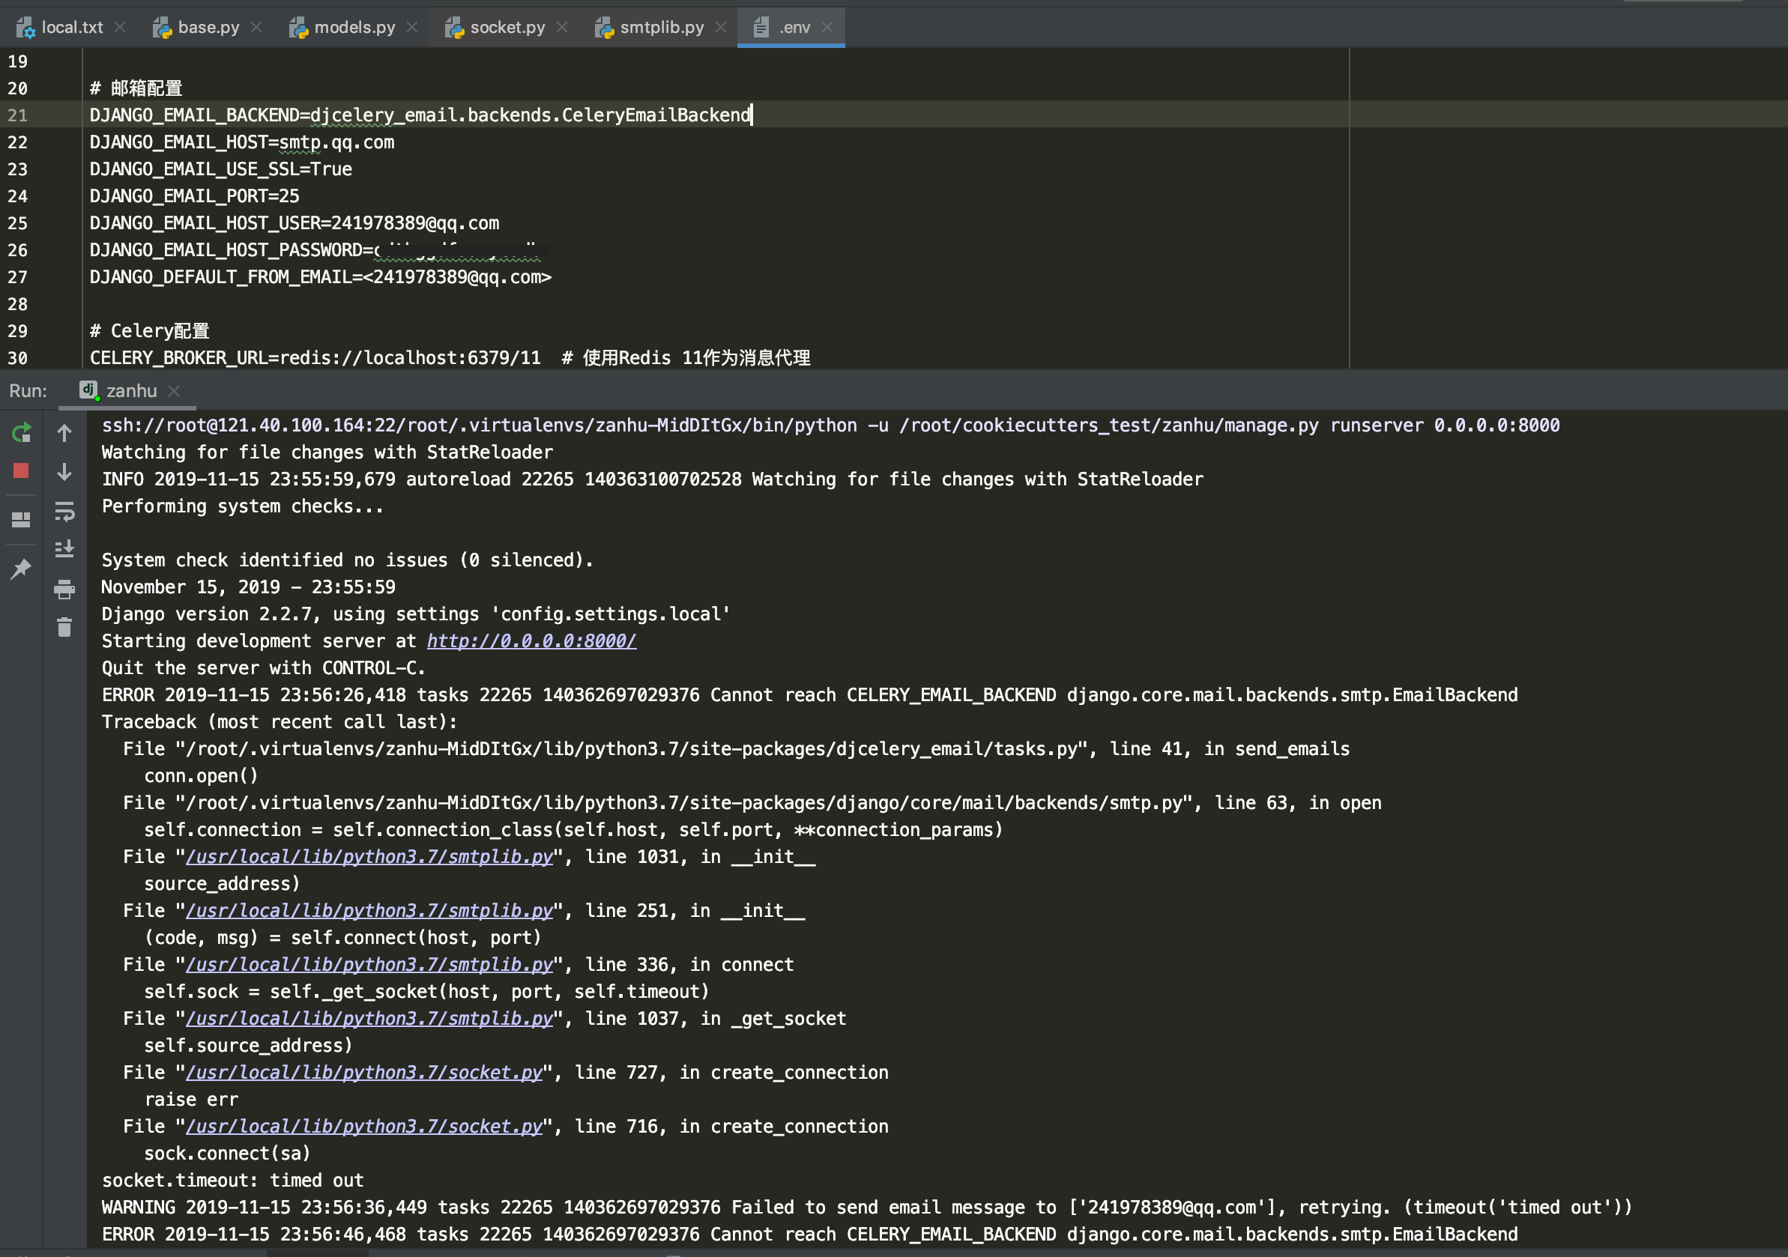Screen dimensions: 1788x1257
Task: Click 'System check identified no issues' line
Action: [347, 560]
